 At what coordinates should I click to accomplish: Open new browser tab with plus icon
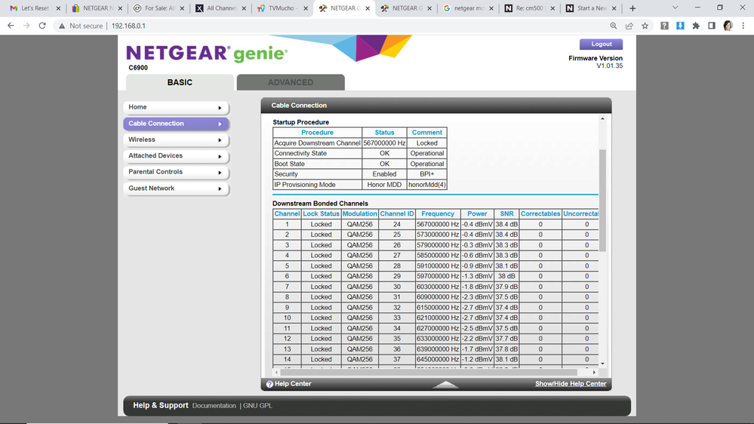[632, 8]
